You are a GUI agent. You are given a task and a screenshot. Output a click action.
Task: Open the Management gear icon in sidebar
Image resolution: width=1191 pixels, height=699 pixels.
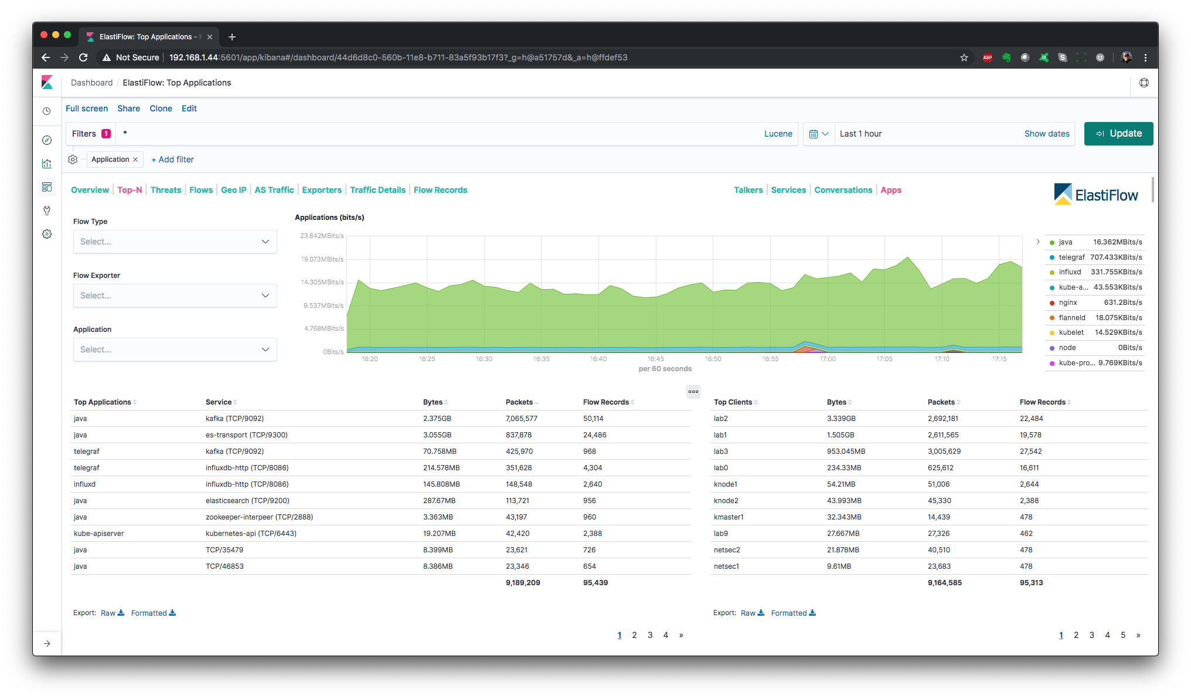point(47,234)
